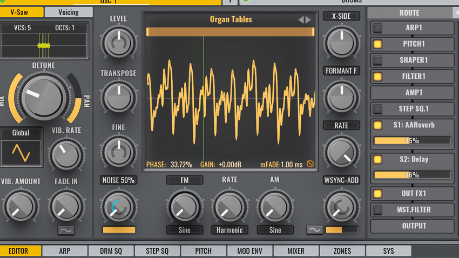
Task: Toggle the PITCH1 route switch
Action: click(377, 44)
